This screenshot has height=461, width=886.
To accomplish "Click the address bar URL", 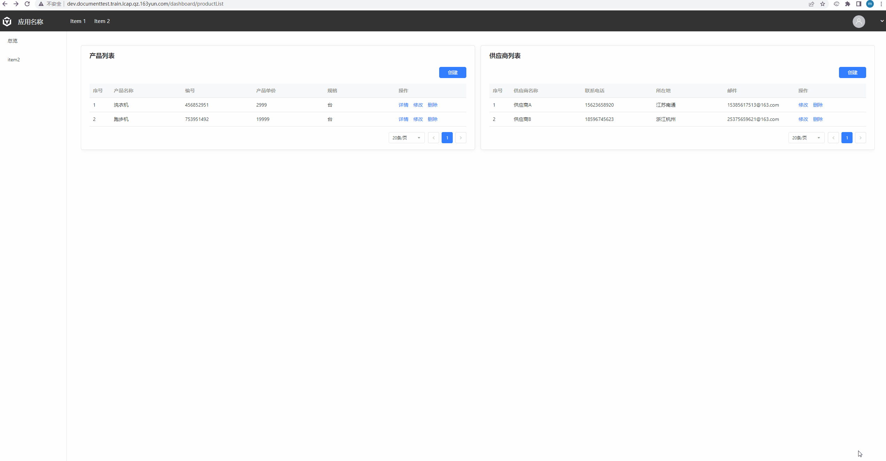I will [145, 4].
